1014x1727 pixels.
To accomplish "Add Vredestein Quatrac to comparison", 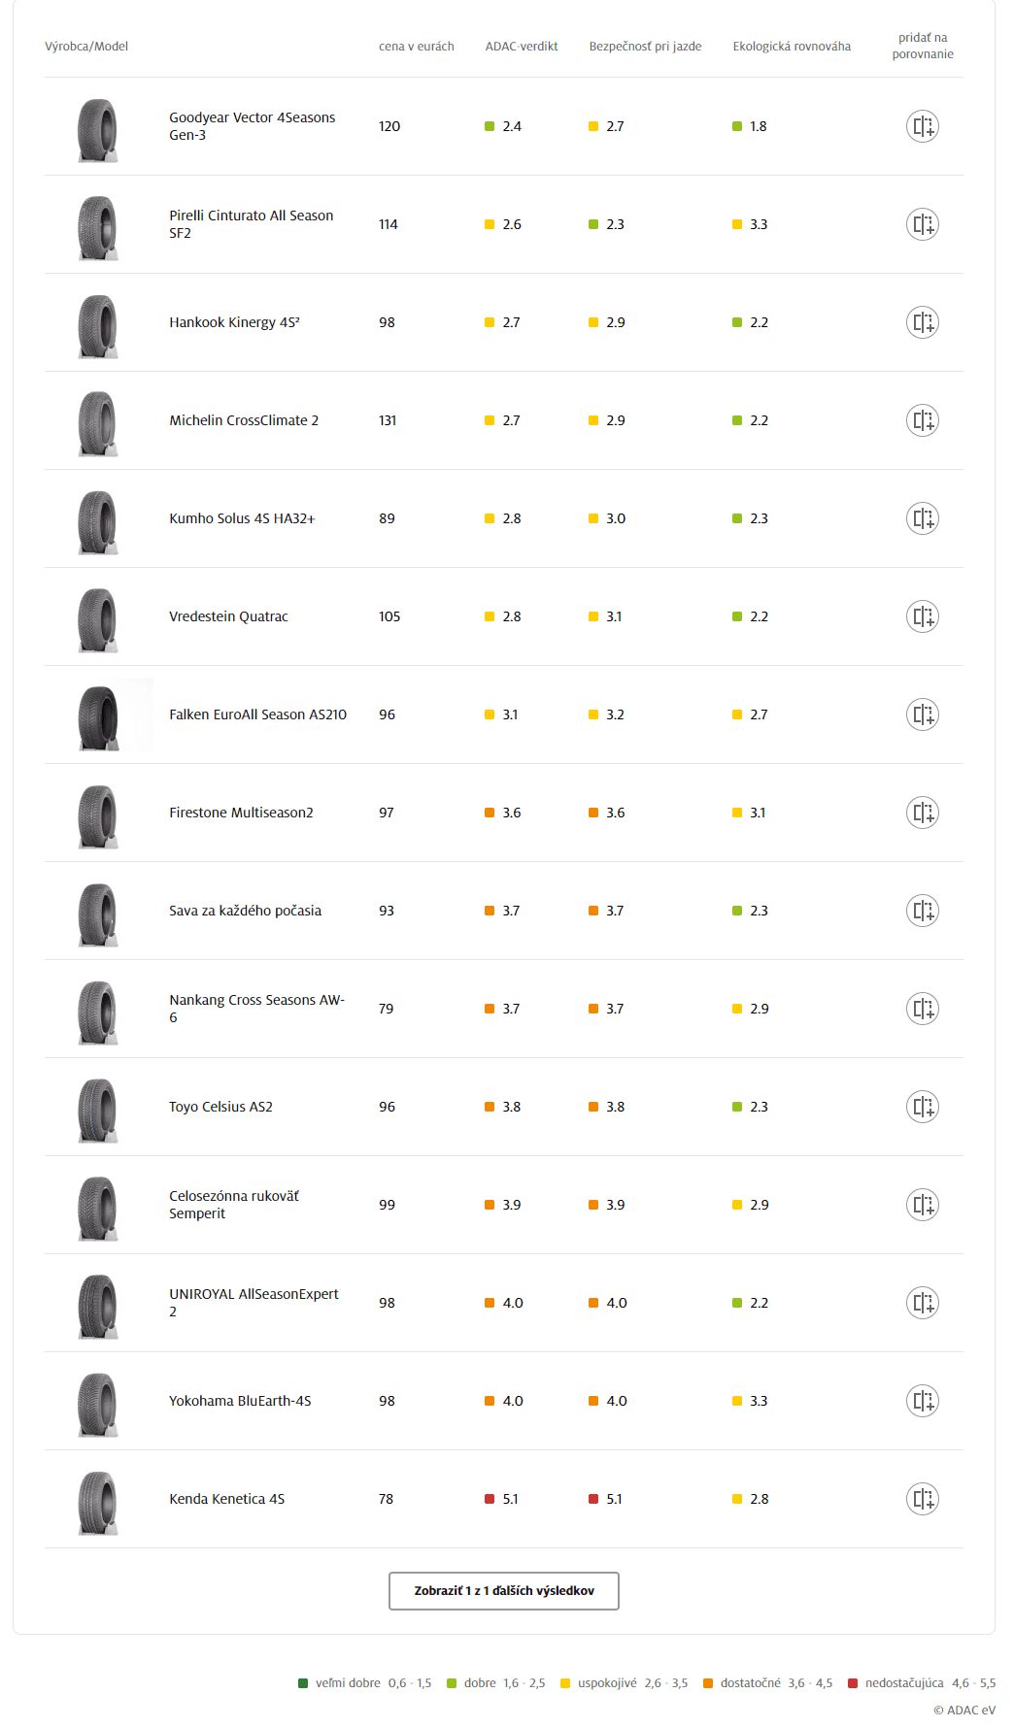I will [x=922, y=616].
